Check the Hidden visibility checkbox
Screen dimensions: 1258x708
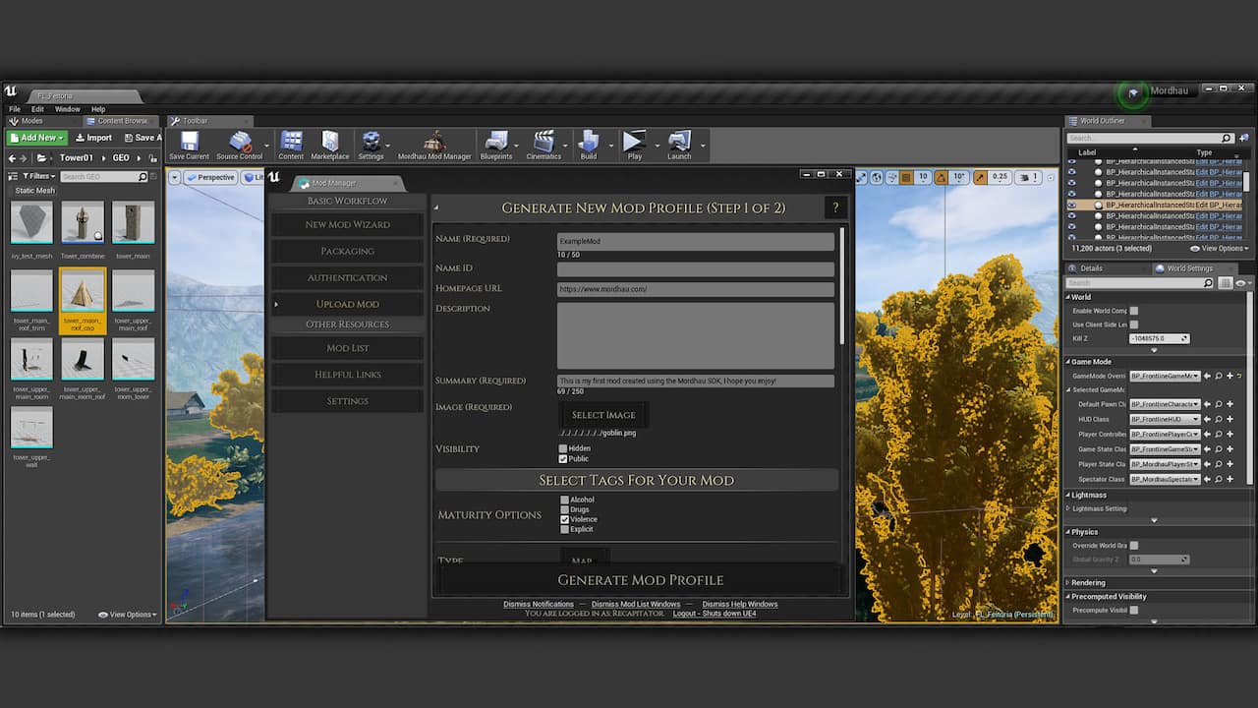pos(563,448)
